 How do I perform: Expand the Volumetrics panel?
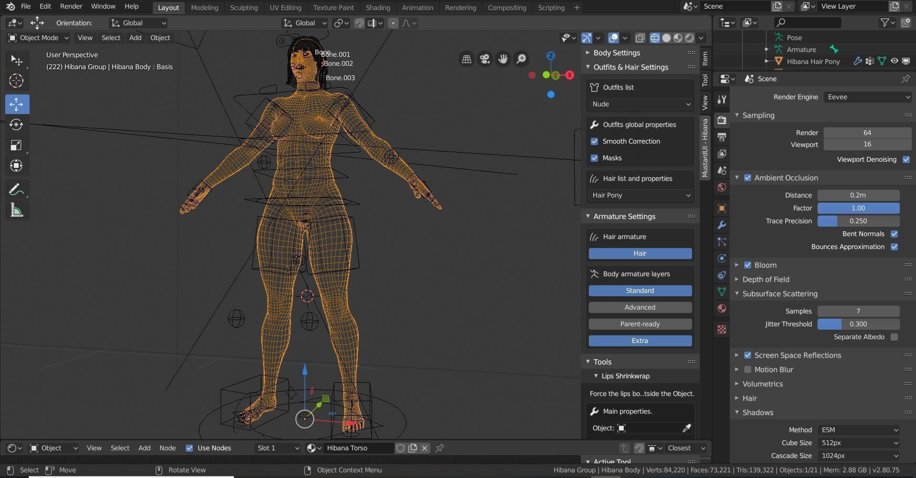736,384
